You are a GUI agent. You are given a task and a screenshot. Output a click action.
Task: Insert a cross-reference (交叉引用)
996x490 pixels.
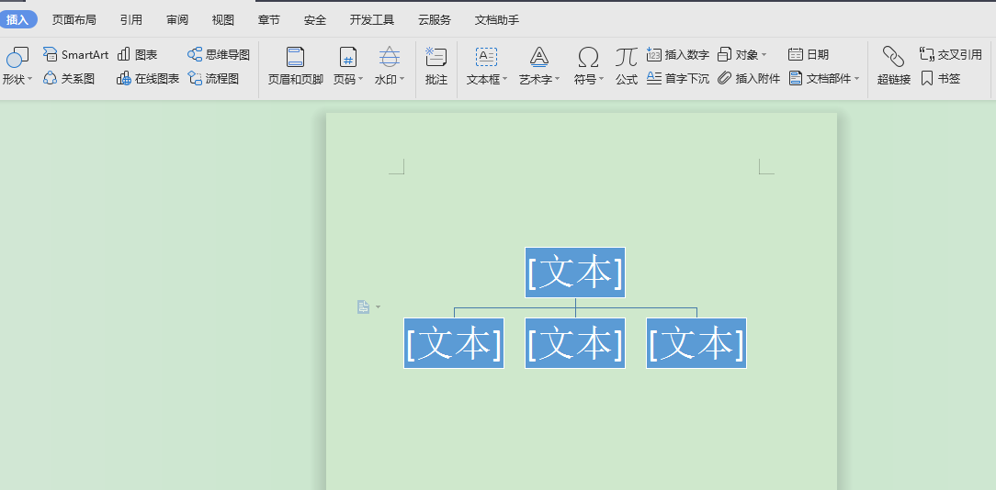tap(951, 54)
